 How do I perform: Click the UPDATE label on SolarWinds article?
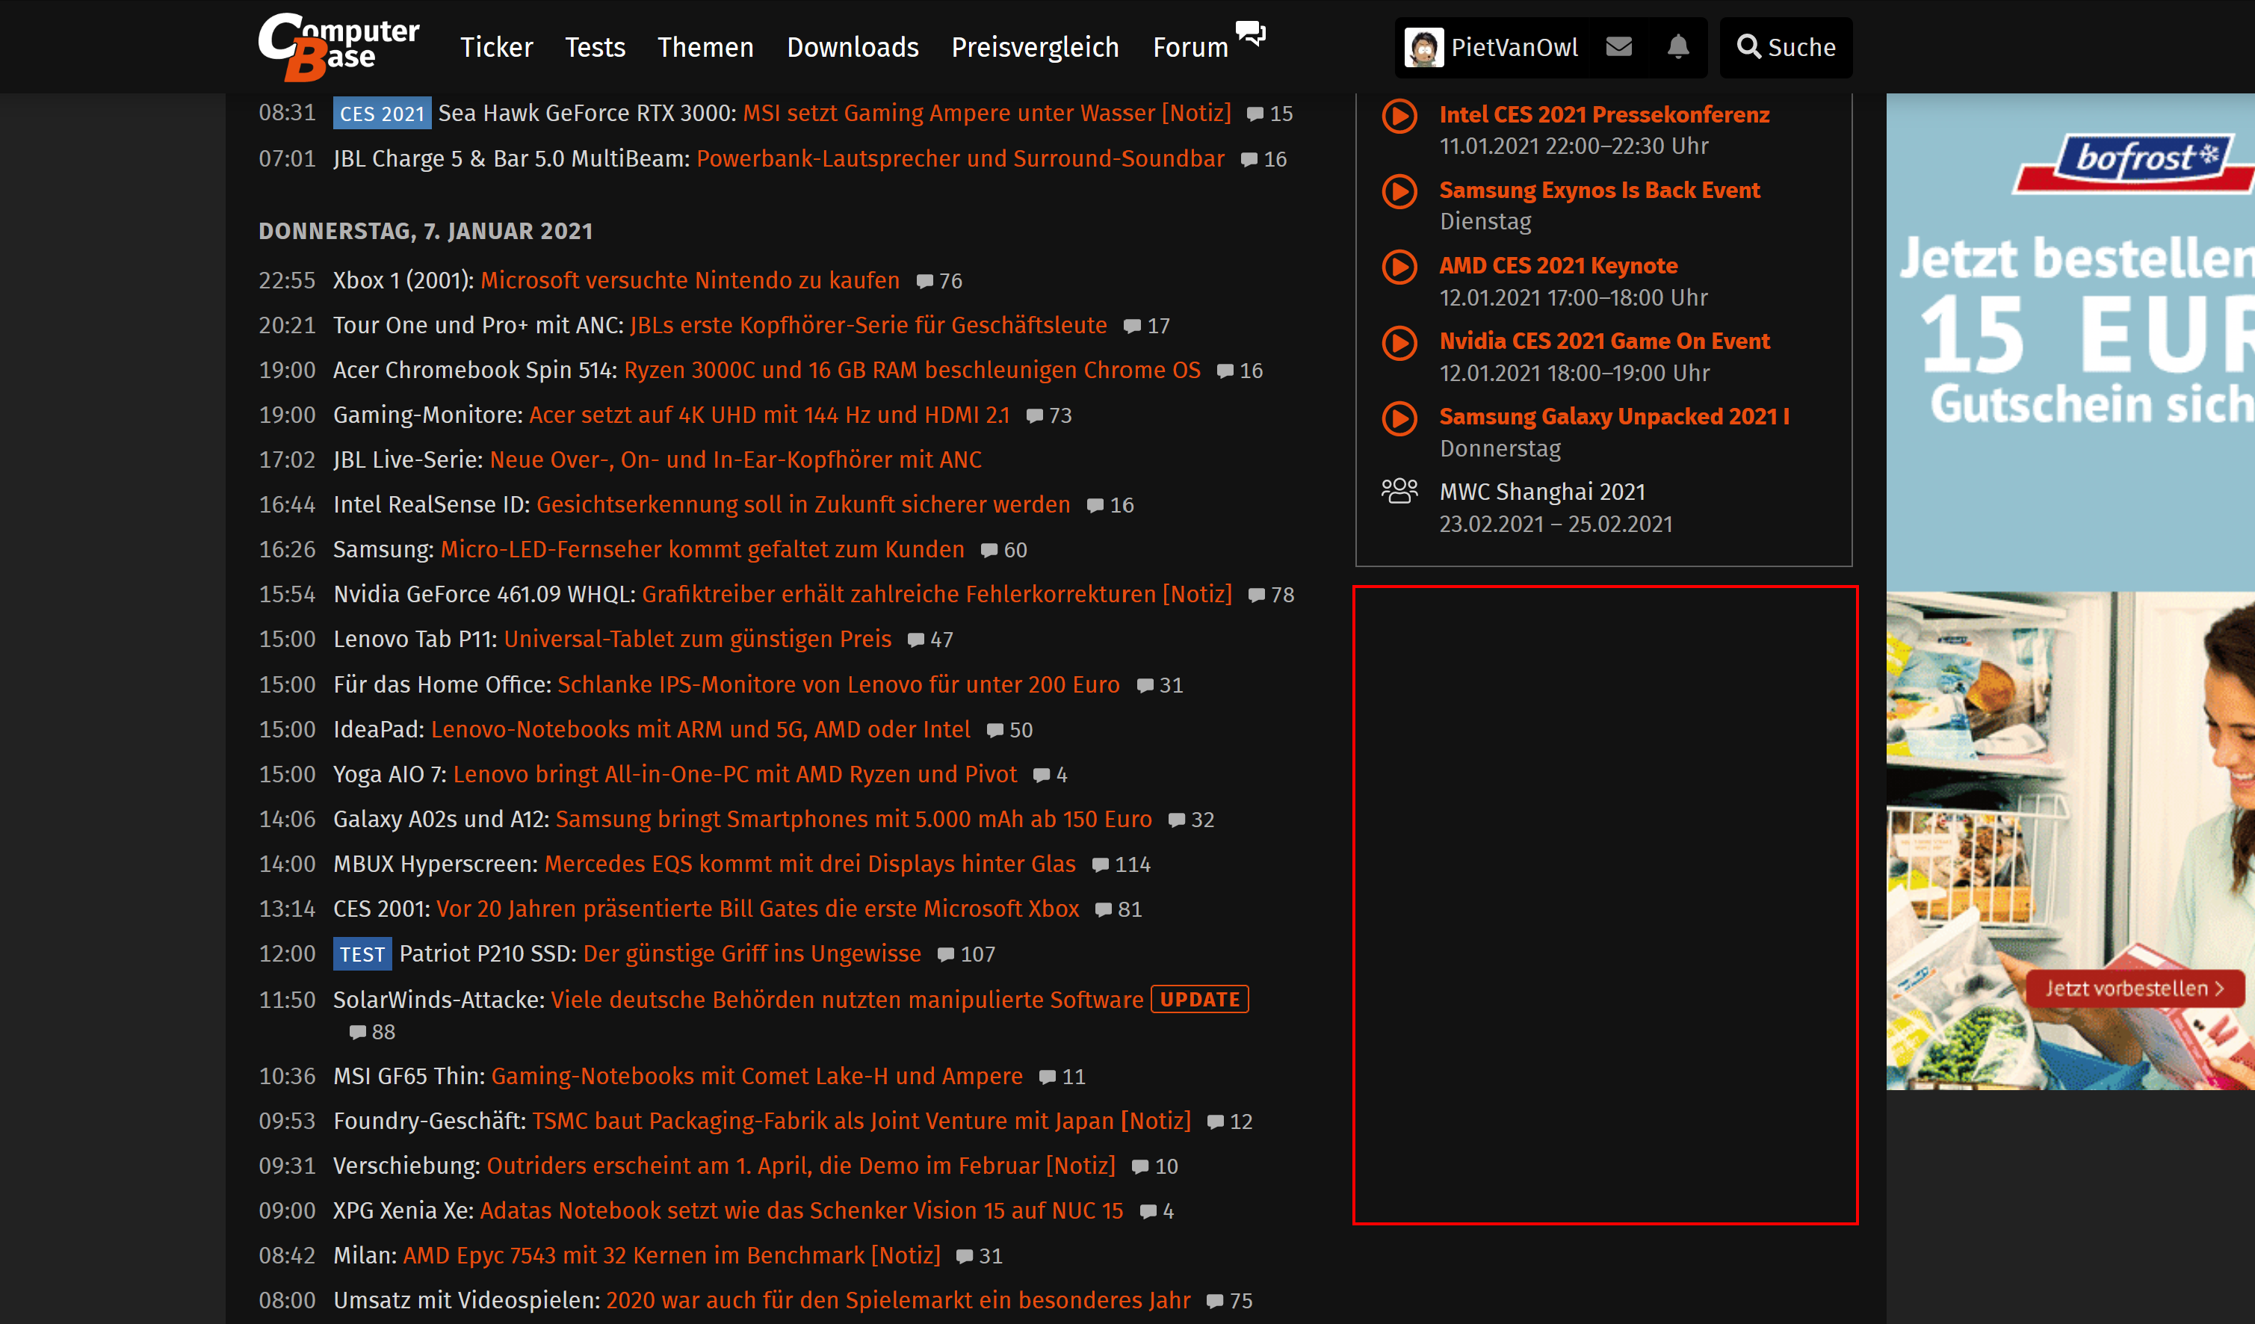[x=1199, y=999]
